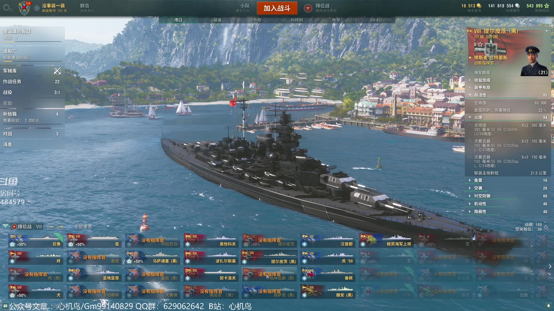Toggle 105mm secondary weapon range indicator
554x311 pixels.
point(470,141)
